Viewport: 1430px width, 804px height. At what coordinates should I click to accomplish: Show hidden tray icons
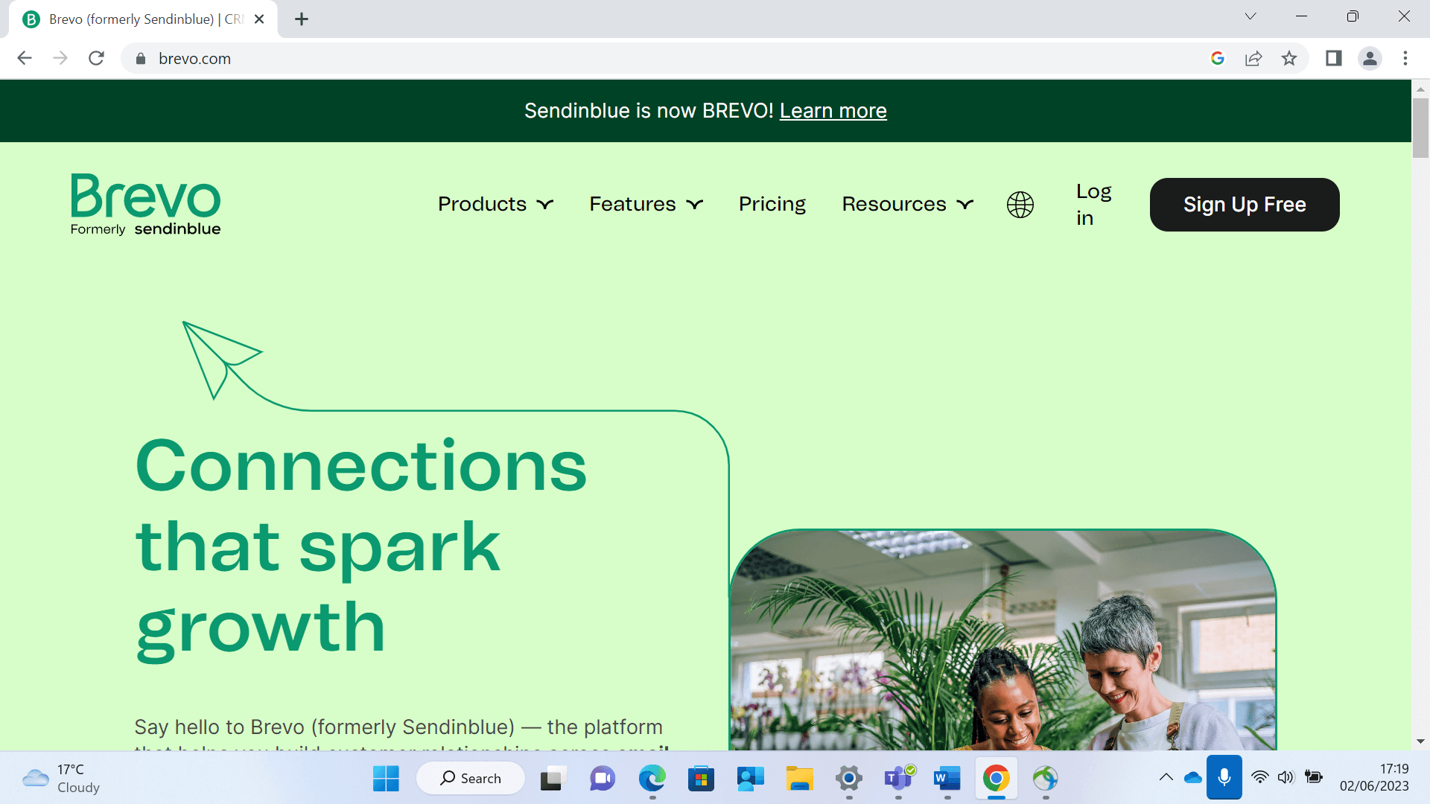[x=1166, y=778]
